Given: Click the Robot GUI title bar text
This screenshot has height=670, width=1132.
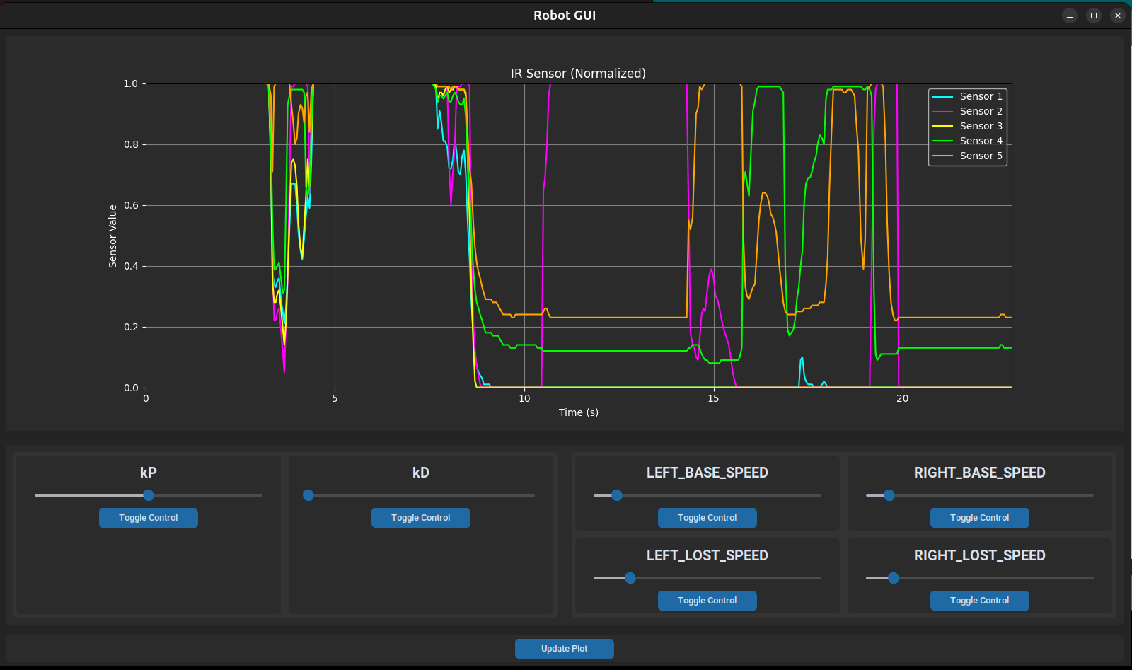Looking at the screenshot, I should [564, 15].
